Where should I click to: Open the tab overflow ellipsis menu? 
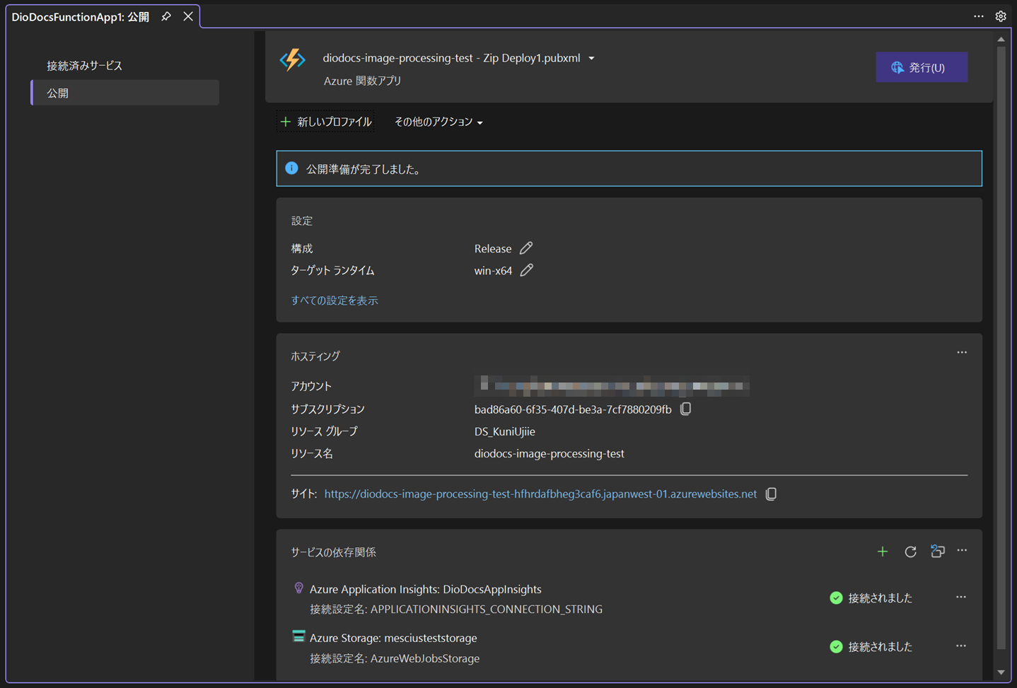tap(979, 16)
